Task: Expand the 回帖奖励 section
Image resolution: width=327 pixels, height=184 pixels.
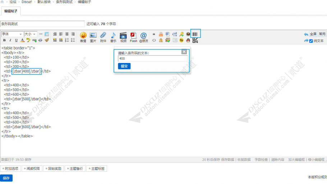Action: tap(54, 169)
